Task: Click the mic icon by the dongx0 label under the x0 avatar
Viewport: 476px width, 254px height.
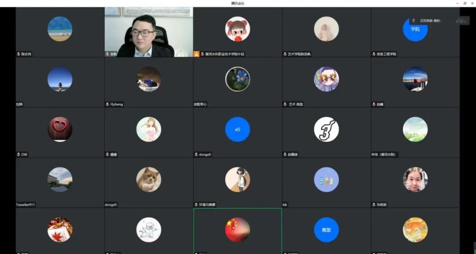Action: [x=196, y=155]
